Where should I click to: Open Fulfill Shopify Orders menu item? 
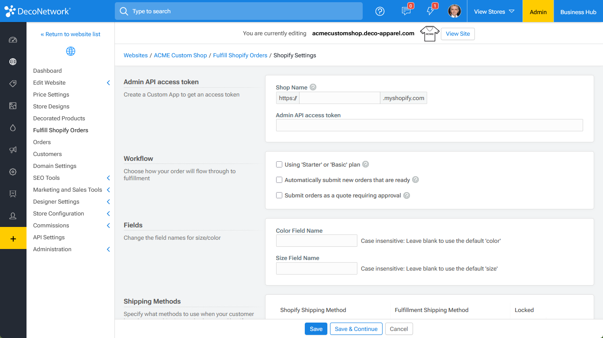click(61, 130)
